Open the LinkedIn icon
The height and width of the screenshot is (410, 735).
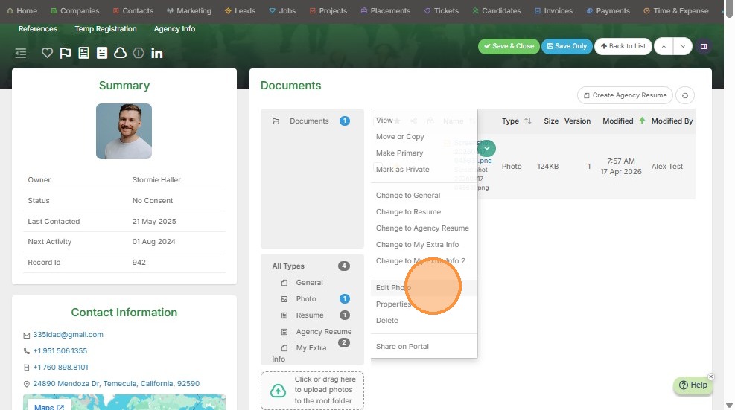pyautogui.click(x=156, y=53)
